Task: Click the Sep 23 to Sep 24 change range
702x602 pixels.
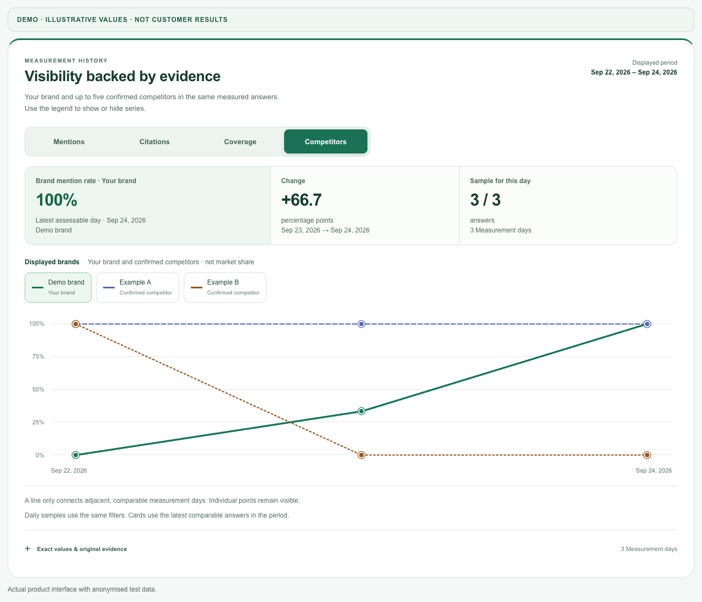Action: (x=325, y=230)
